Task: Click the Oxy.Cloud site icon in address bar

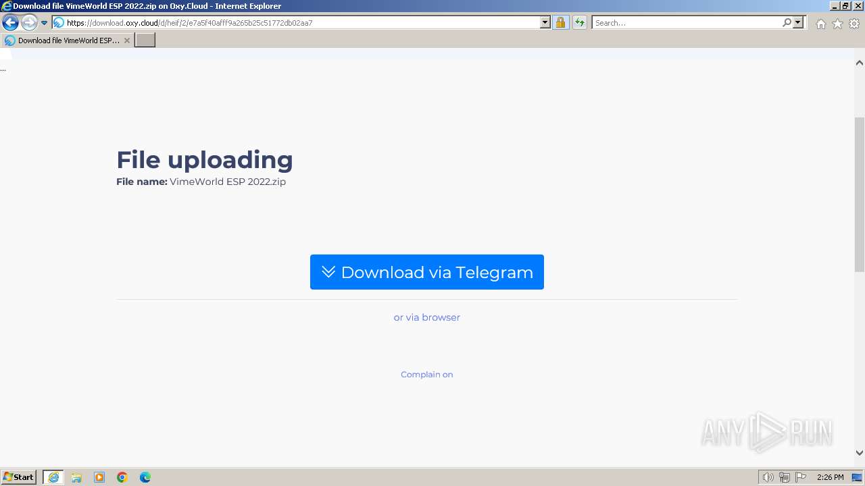Action: point(59,23)
